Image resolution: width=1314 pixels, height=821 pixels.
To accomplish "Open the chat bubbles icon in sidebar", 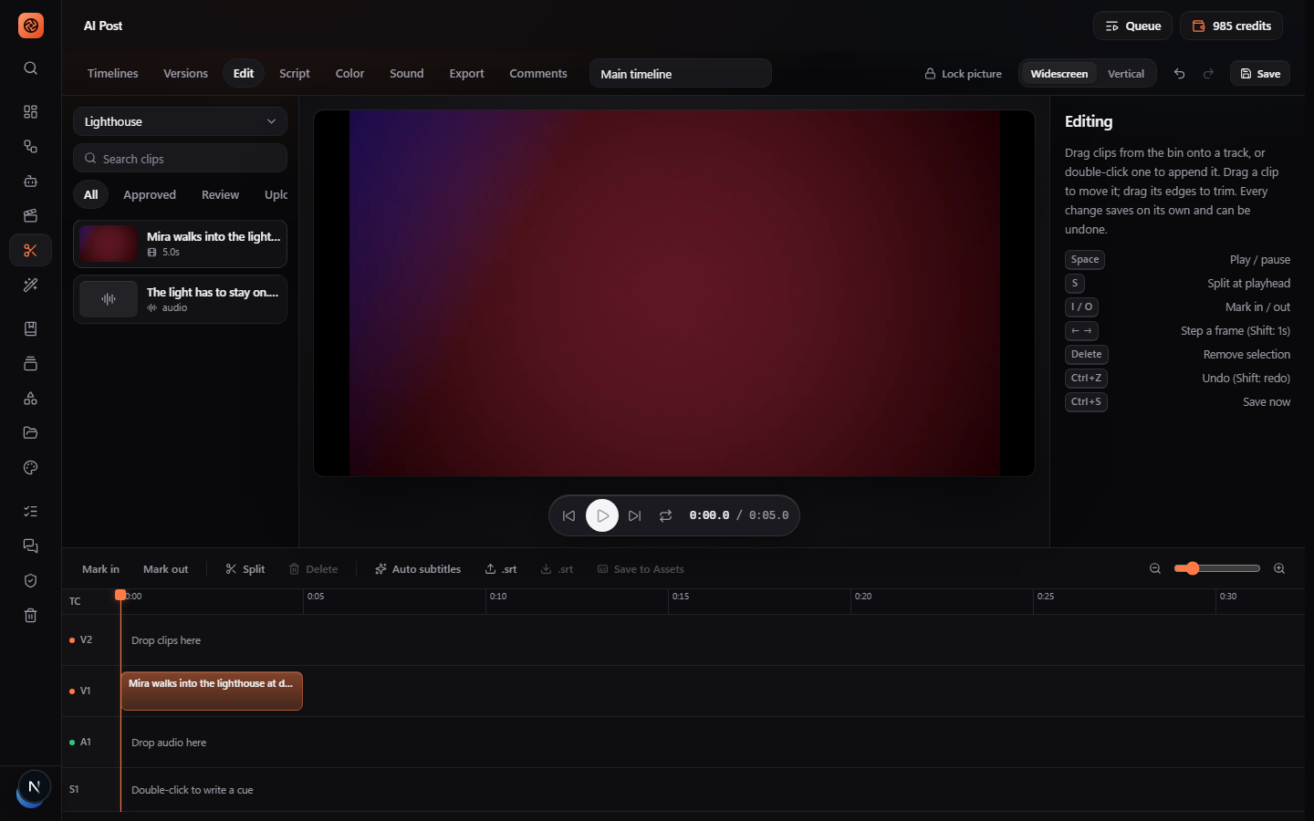I will point(30,546).
